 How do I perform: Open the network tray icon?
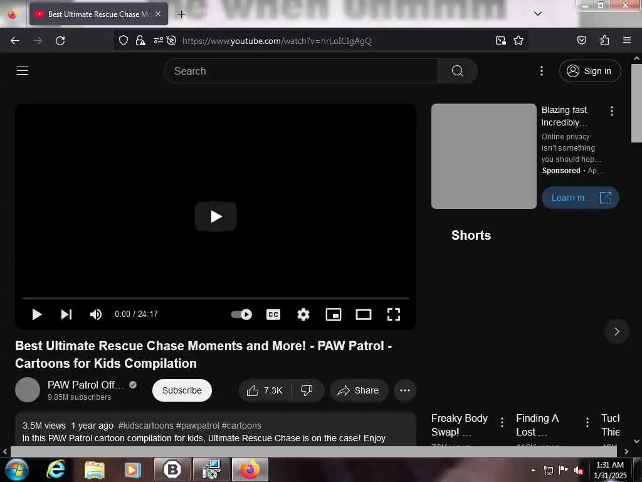point(548,470)
